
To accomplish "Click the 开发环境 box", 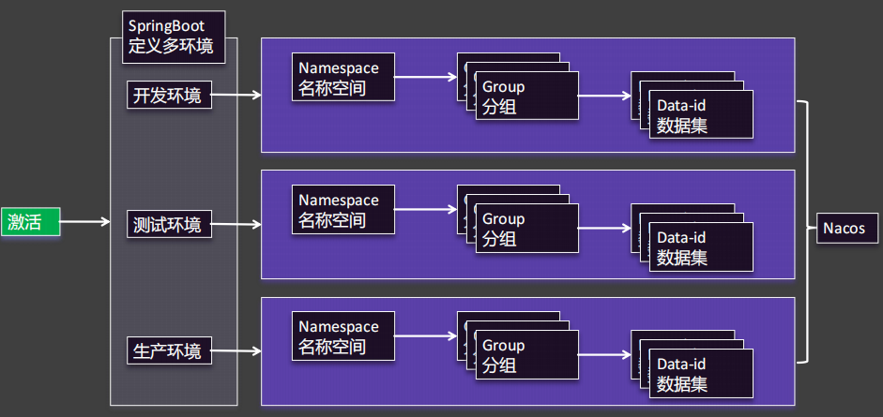I will point(169,95).
